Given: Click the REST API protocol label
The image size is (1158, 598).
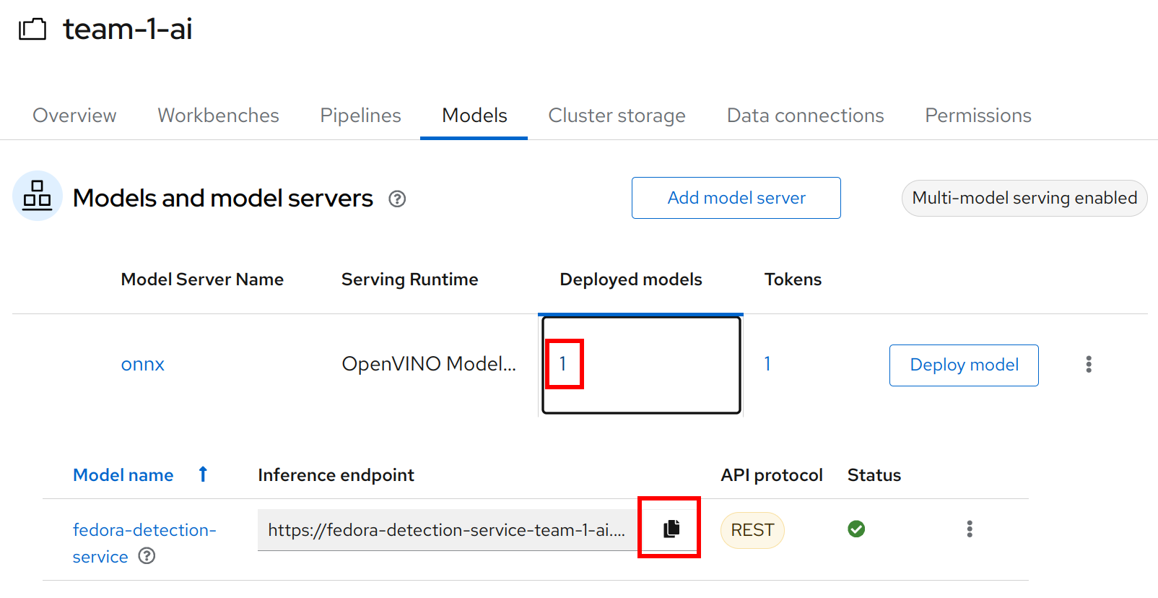Looking at the screenshot, I should tap(752, 530).
